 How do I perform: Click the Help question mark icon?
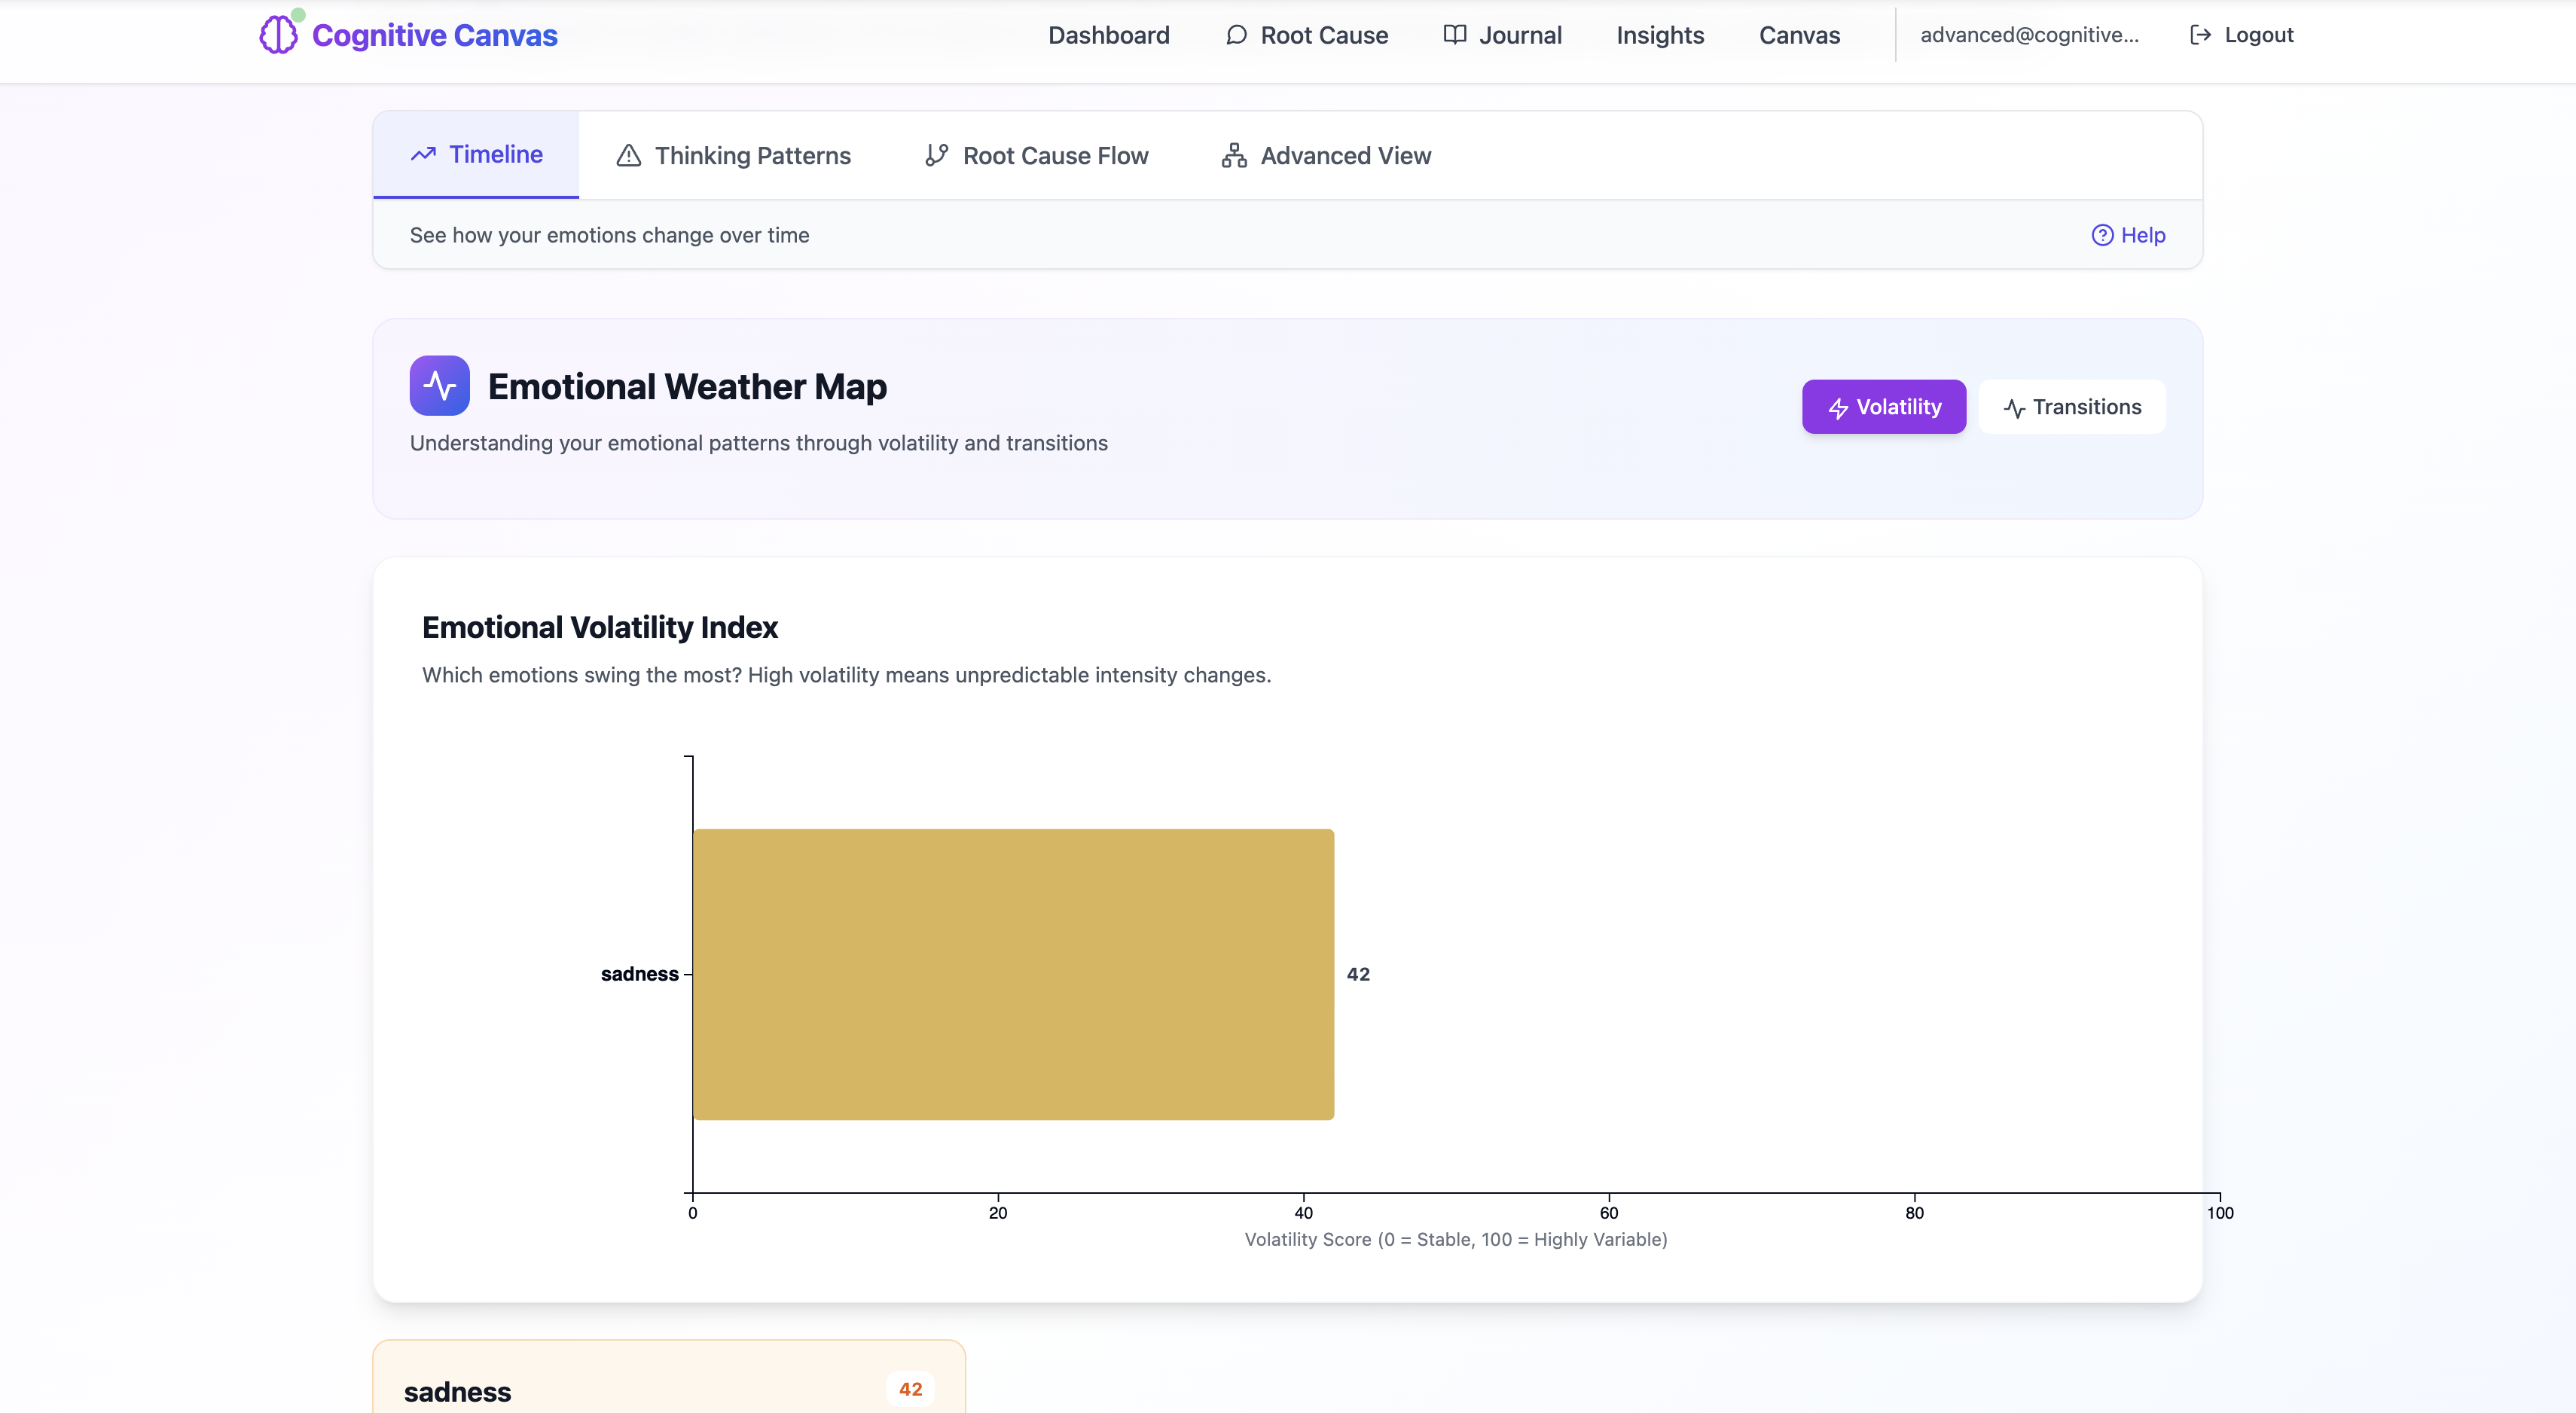pyautogui.click(x=2102, y=235)
